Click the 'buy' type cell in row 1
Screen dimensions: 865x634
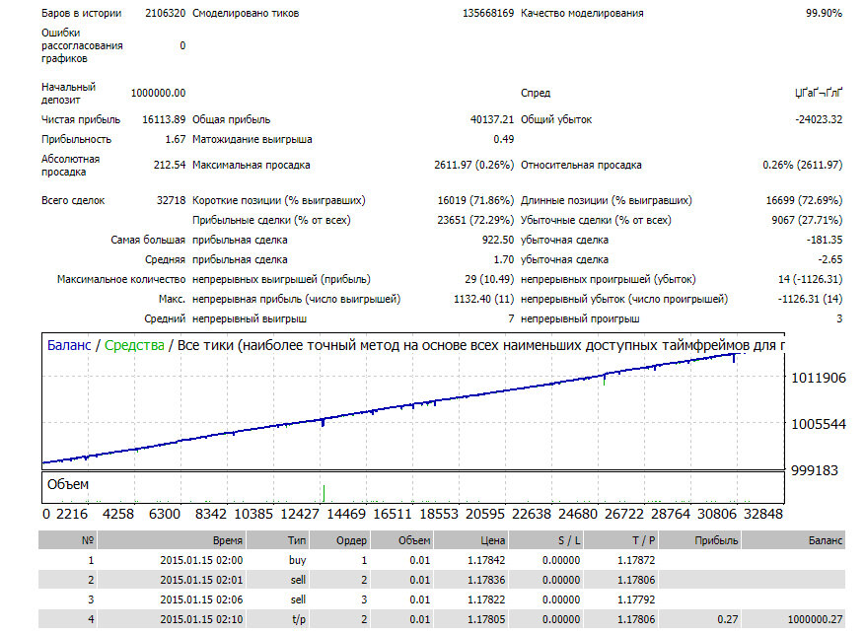point(297,560)
